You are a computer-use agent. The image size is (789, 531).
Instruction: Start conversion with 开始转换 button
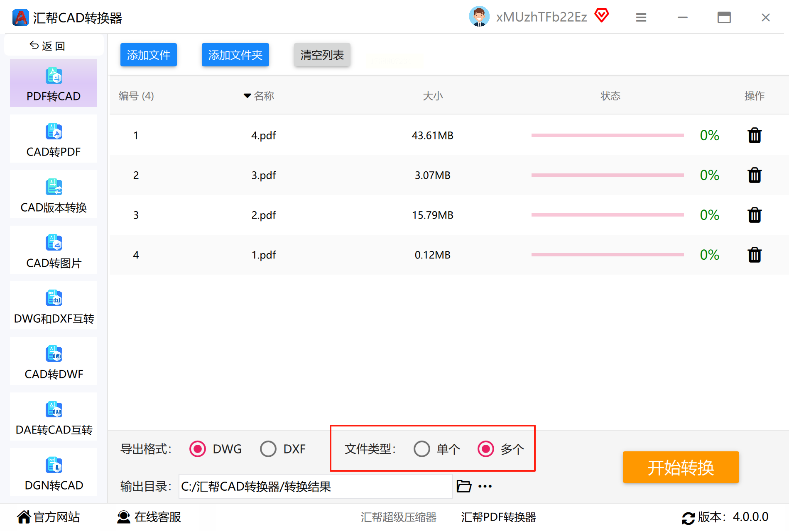pyautogui.click(x=681, y=467)
